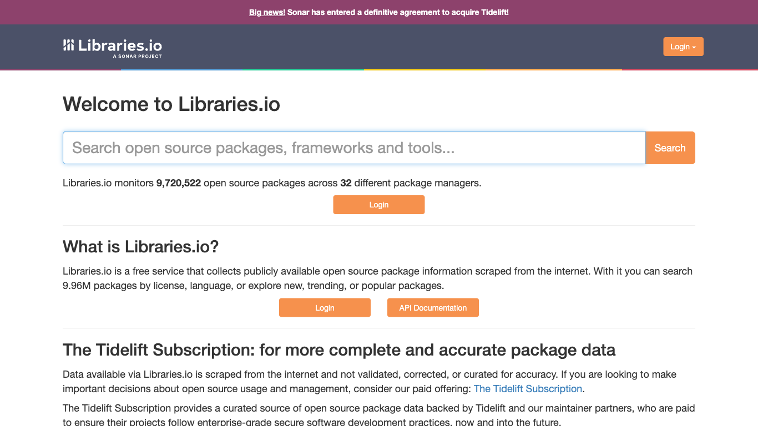Click the orange Search button
This screenshot has width=758, height=426.
(670, 148)
